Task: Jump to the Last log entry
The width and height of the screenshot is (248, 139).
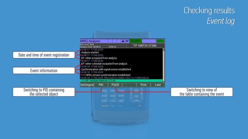Action: coord(158,85)
